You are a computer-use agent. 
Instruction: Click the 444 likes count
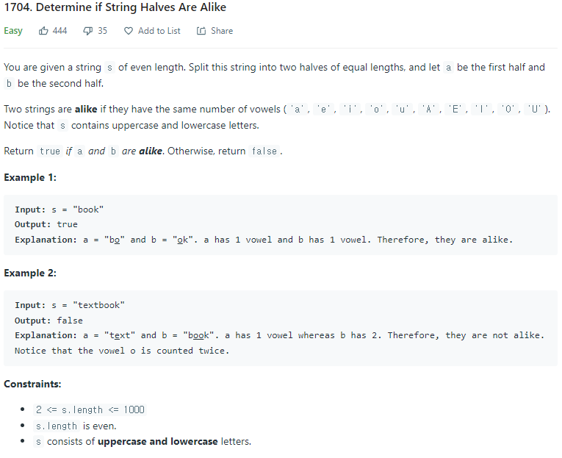pos(60,31)
